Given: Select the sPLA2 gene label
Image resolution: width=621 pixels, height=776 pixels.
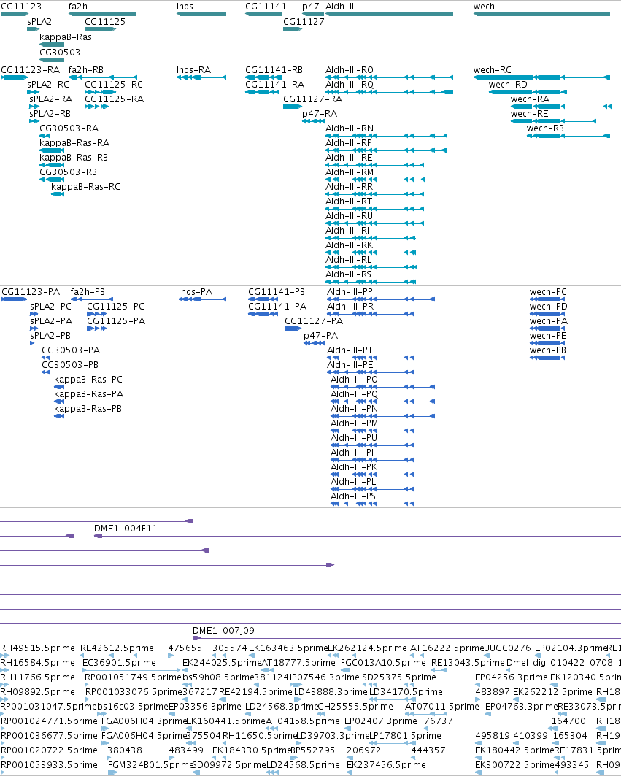Looking at the screenshot, I should pos(39,22).
